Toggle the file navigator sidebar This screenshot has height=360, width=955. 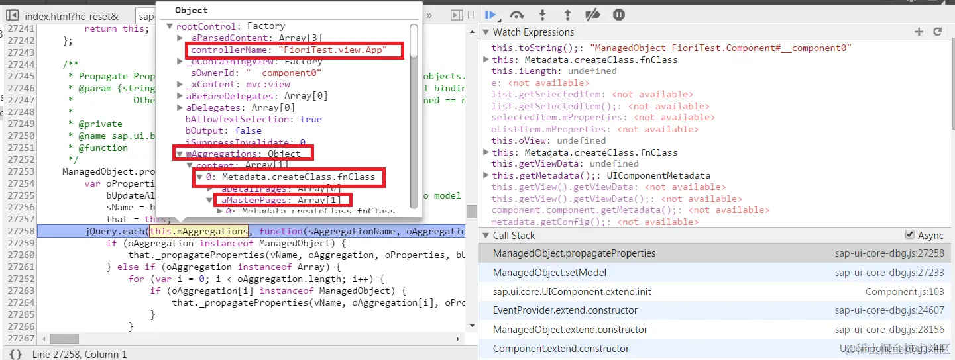[x=12, y=15]
